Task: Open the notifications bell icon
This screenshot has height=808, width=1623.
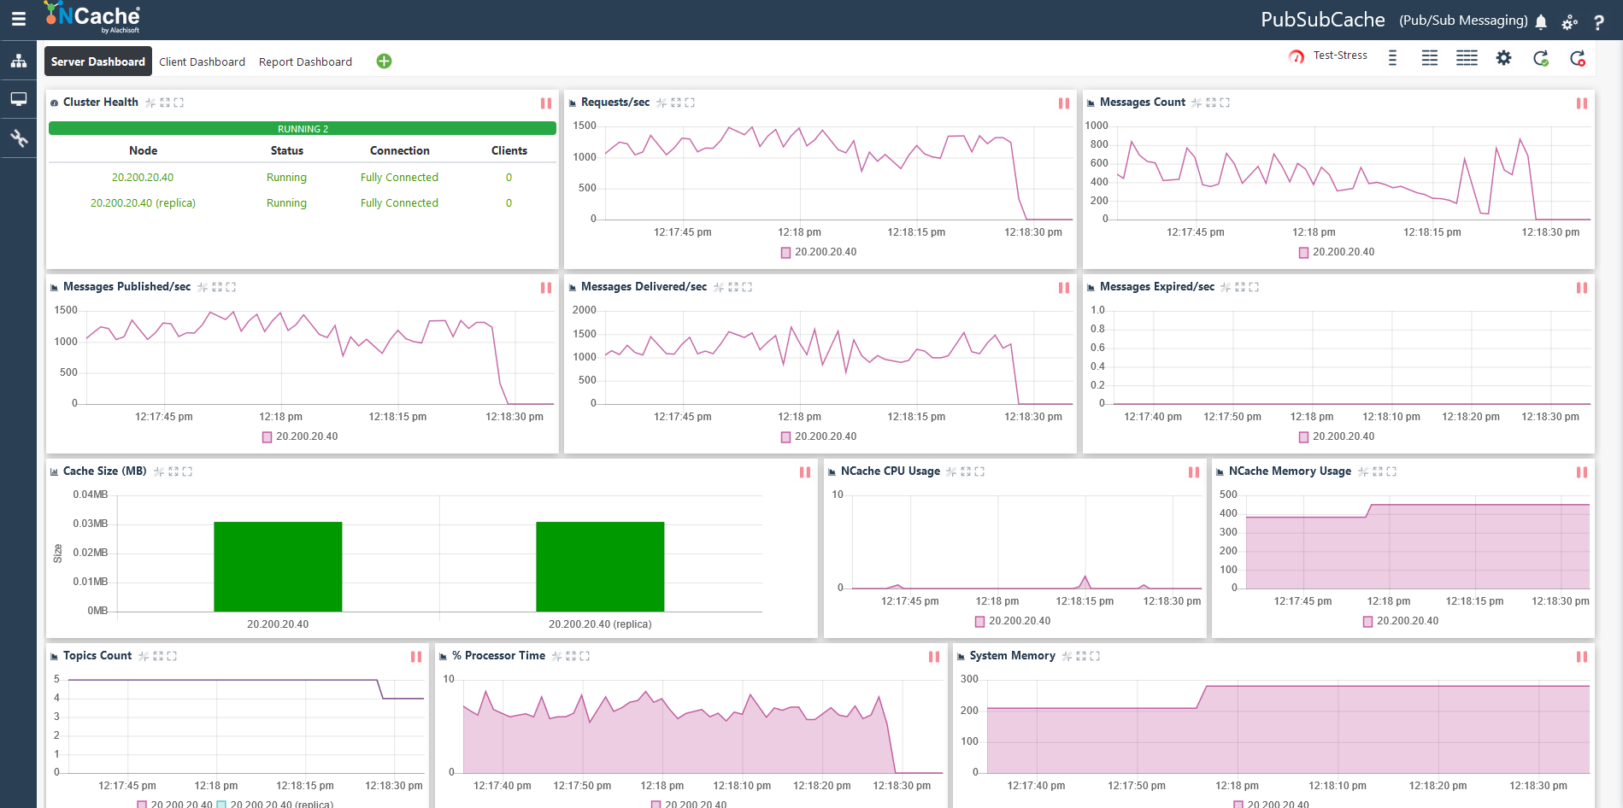Action: click(1540, 20)
